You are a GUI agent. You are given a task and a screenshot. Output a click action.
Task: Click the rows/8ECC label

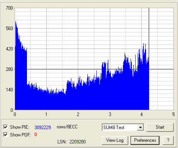(x=67, y=127)
